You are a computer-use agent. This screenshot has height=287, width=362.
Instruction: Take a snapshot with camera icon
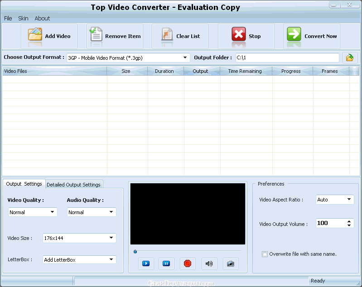(231, 263)
